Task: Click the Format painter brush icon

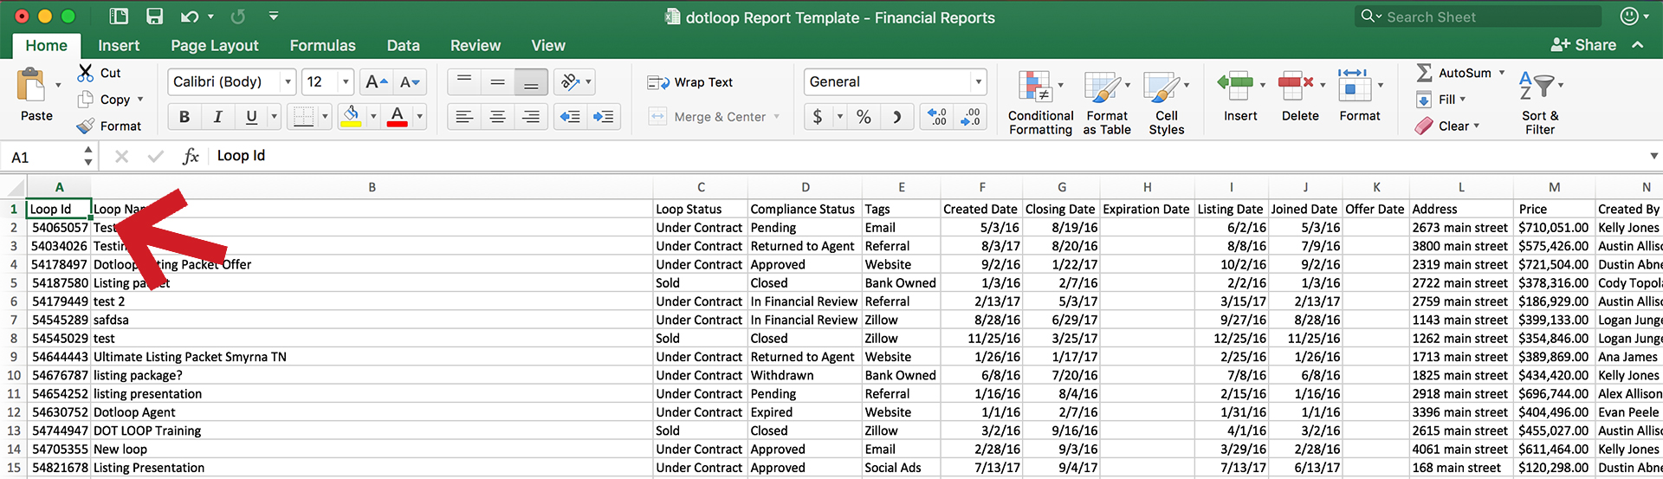Action: (85, 126)
